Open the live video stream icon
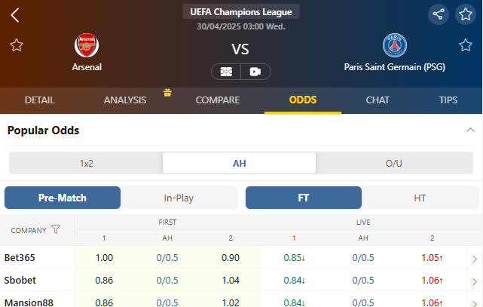The height and width of the screenshot is (307, 483). coord(255,72)
